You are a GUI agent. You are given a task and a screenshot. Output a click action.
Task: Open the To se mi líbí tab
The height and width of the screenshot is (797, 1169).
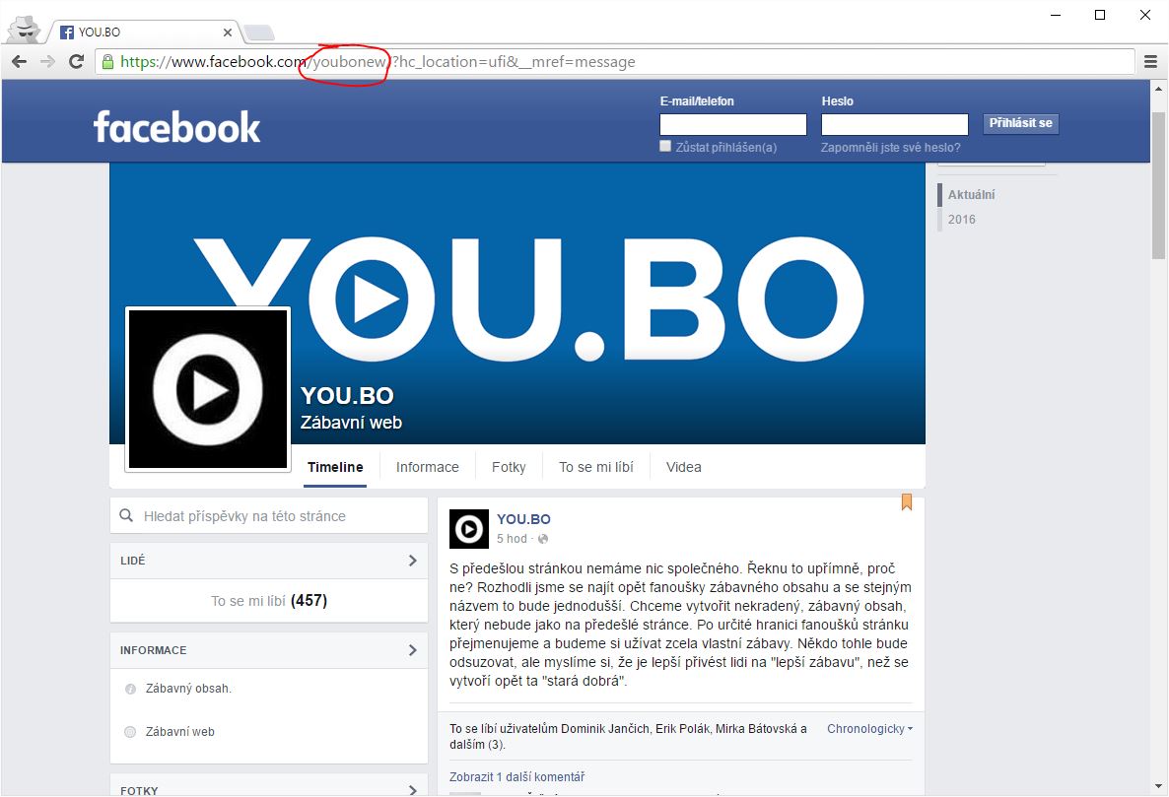595,467
